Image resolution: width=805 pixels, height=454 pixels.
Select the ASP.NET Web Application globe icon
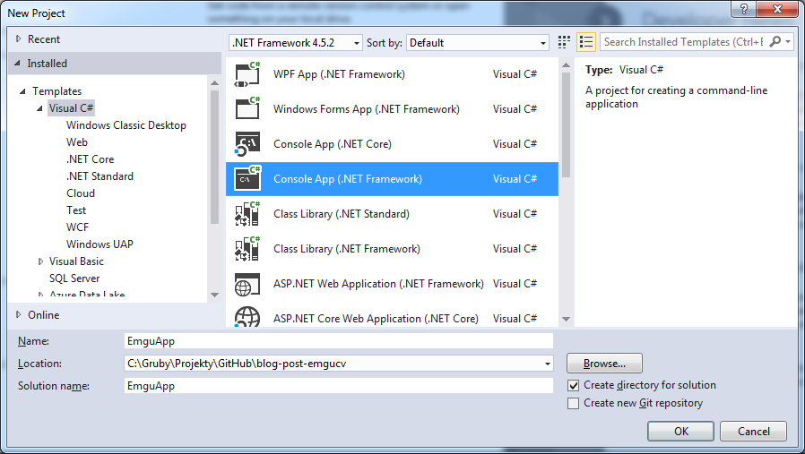click(247, 284)
